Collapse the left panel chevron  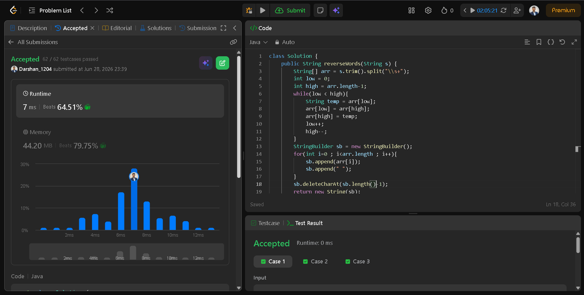(x=235, y=28)
